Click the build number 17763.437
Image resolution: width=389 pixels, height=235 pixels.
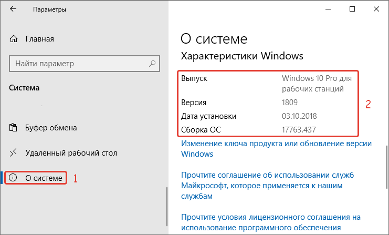coord(299,130)
